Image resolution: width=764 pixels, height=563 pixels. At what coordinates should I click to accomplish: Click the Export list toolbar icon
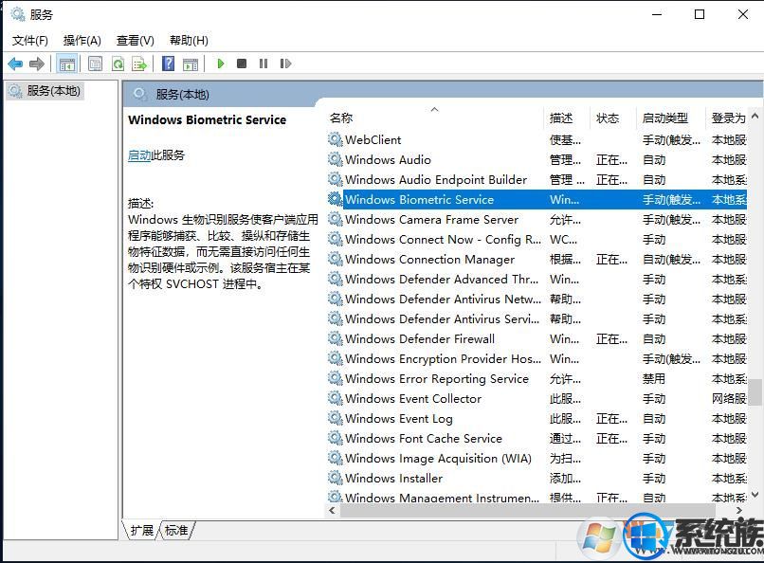click(x=139, y=64)
